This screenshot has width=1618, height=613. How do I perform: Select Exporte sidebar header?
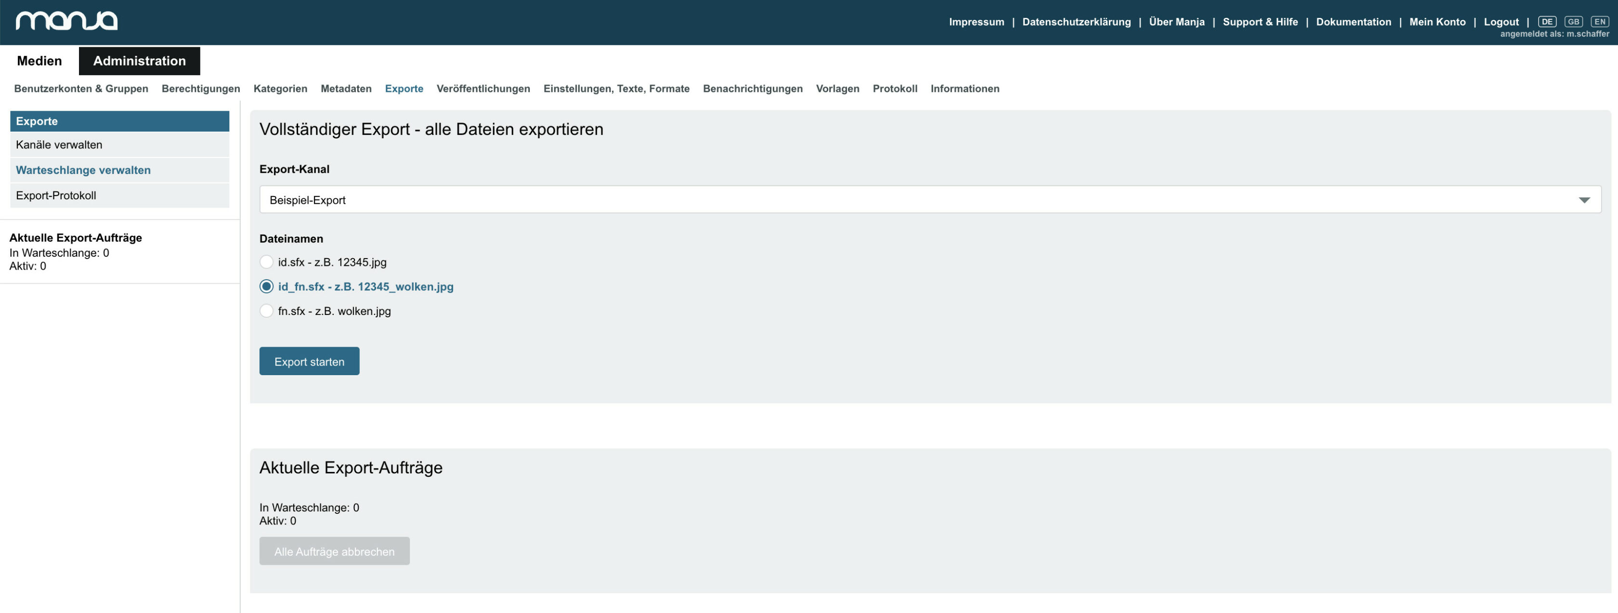[119, 121]
